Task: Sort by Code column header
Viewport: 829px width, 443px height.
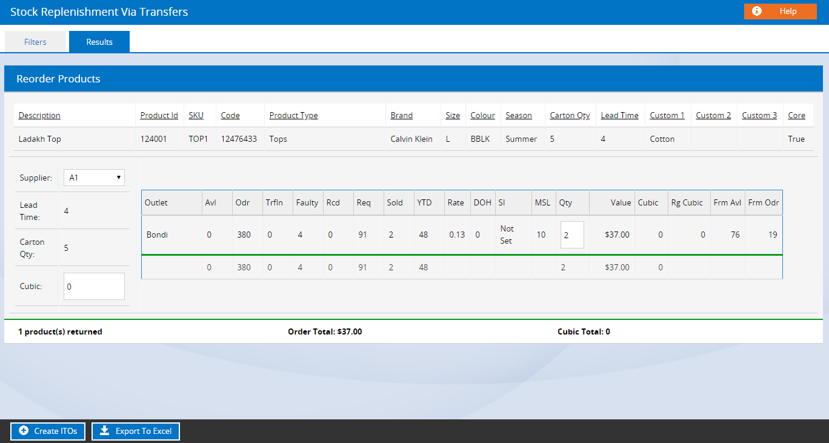Action: tap(230, 115)
